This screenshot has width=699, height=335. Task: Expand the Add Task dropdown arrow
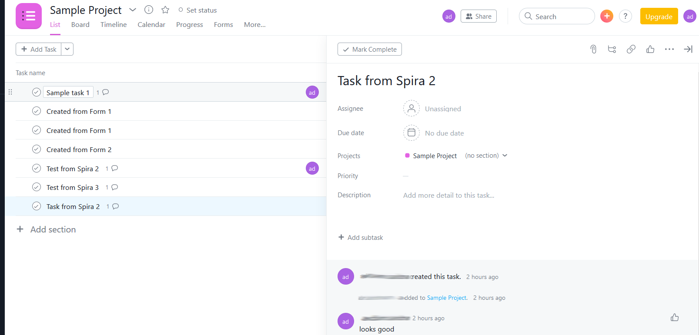point(67,49)
